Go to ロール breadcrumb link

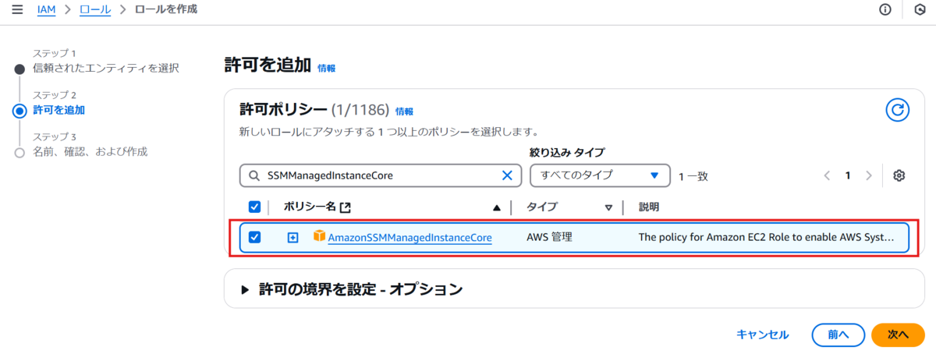point(95,9)
